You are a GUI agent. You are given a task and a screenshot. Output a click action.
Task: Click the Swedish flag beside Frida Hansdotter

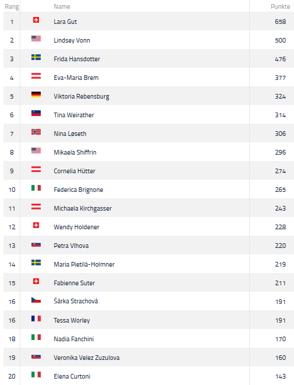click(36, 57)
